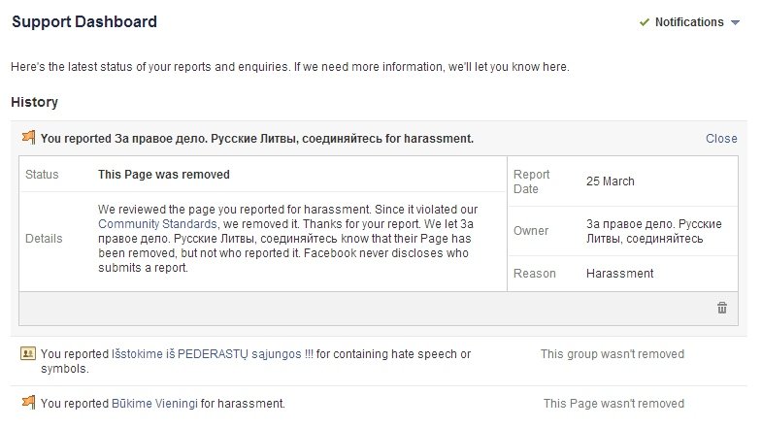
Task: Click the Harassment reason value
Action: point(619,274)
